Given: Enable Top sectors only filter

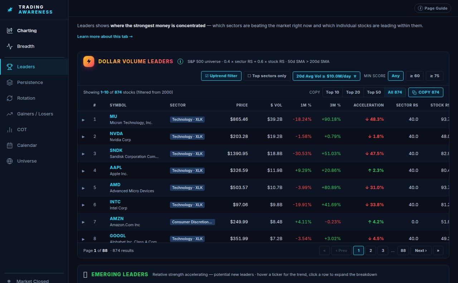Looking at the screenshot, I should point(267,76).
